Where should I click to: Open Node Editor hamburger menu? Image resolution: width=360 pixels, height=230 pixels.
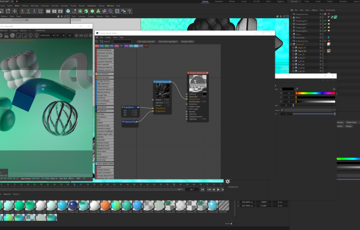coord(97,37)
